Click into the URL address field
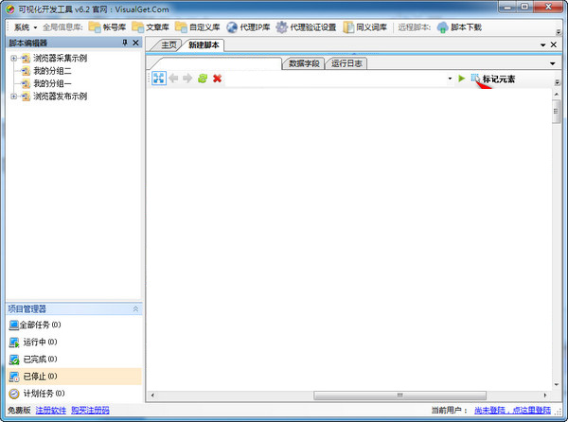This screenshot has height=422, width=568. 335,79
